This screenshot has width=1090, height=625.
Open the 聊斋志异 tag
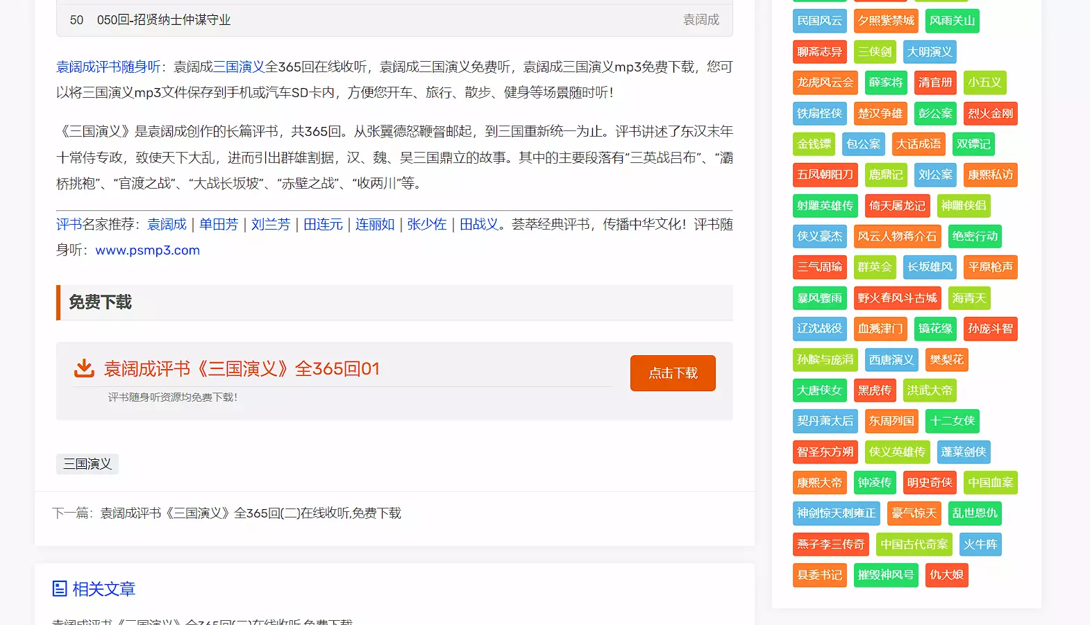coord(819,52)
